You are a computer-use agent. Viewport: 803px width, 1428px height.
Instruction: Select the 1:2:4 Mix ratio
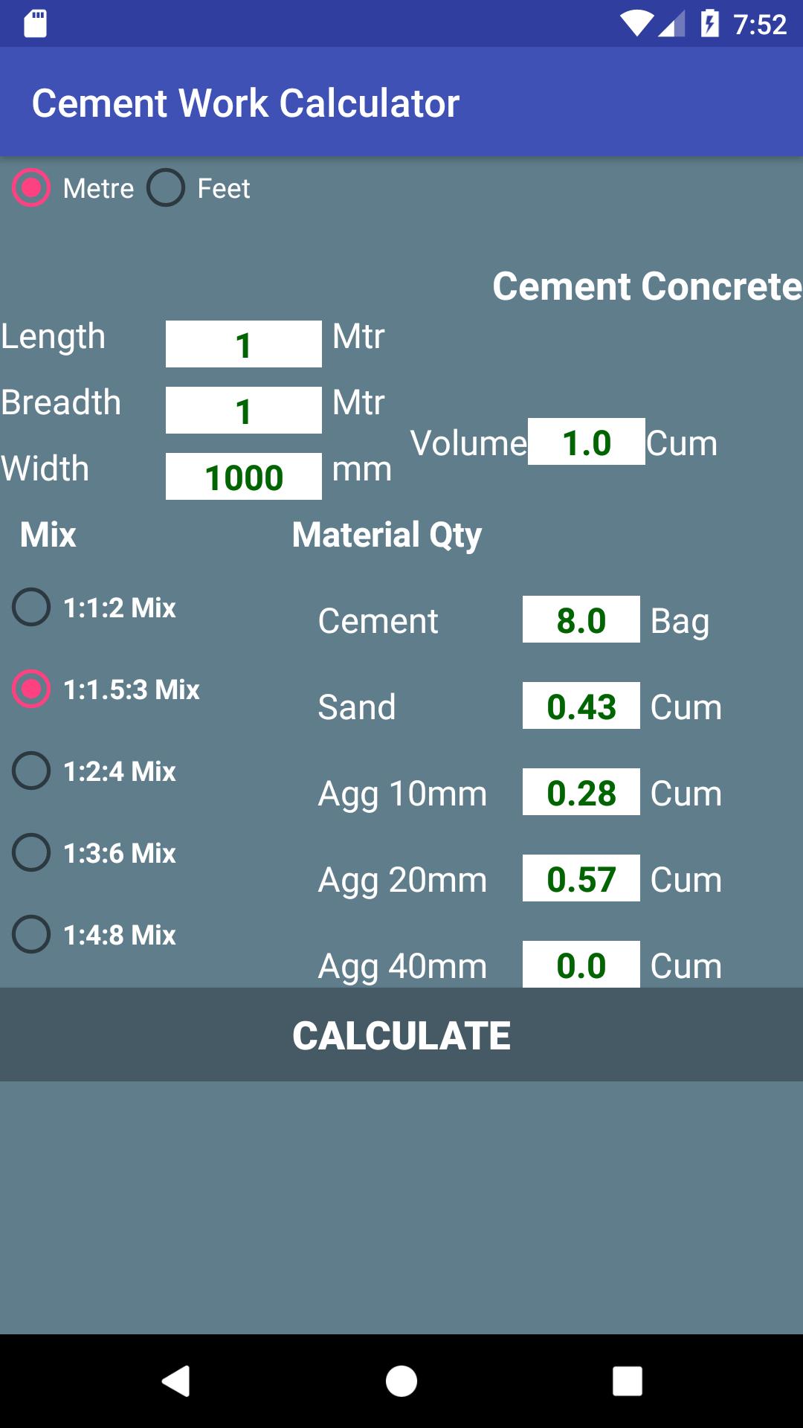31,771
